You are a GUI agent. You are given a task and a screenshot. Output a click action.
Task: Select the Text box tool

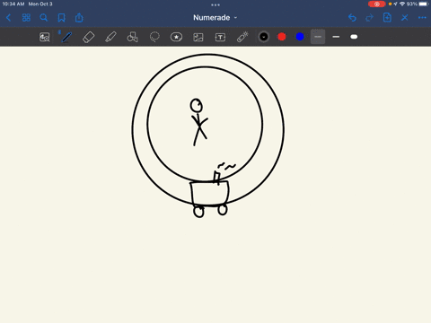[220, 37]
